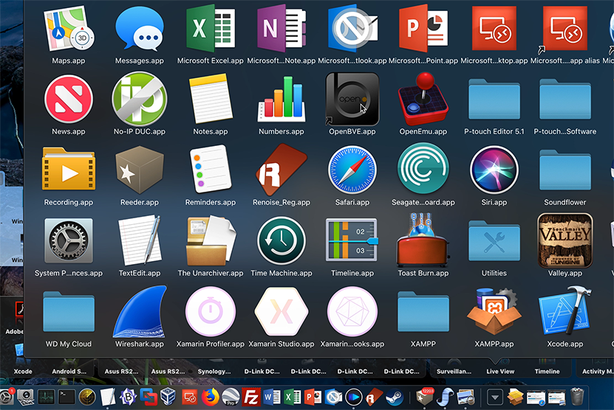Open Maps.app from the applications grid
Image resolution: width=614 pixels, height=410 pixels.
point(69,30)
